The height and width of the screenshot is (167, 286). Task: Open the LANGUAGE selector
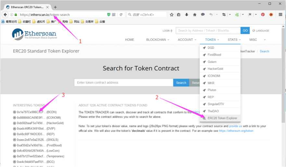(261, 31)
